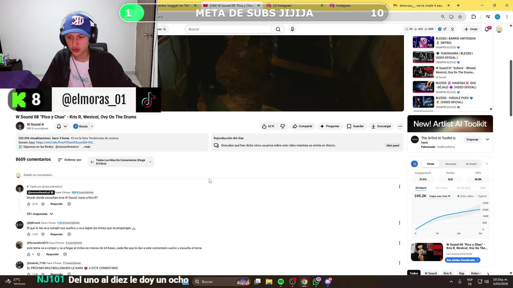Open the 'Views over time' dropdown
Screen dimensions: 513x288
(440, 196)
